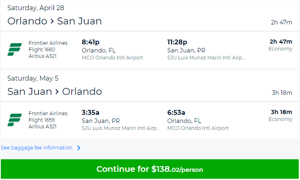The image size is (300, 180).
Task: Click the 6:53a arrival time
Action: click(x=176, y=112)
